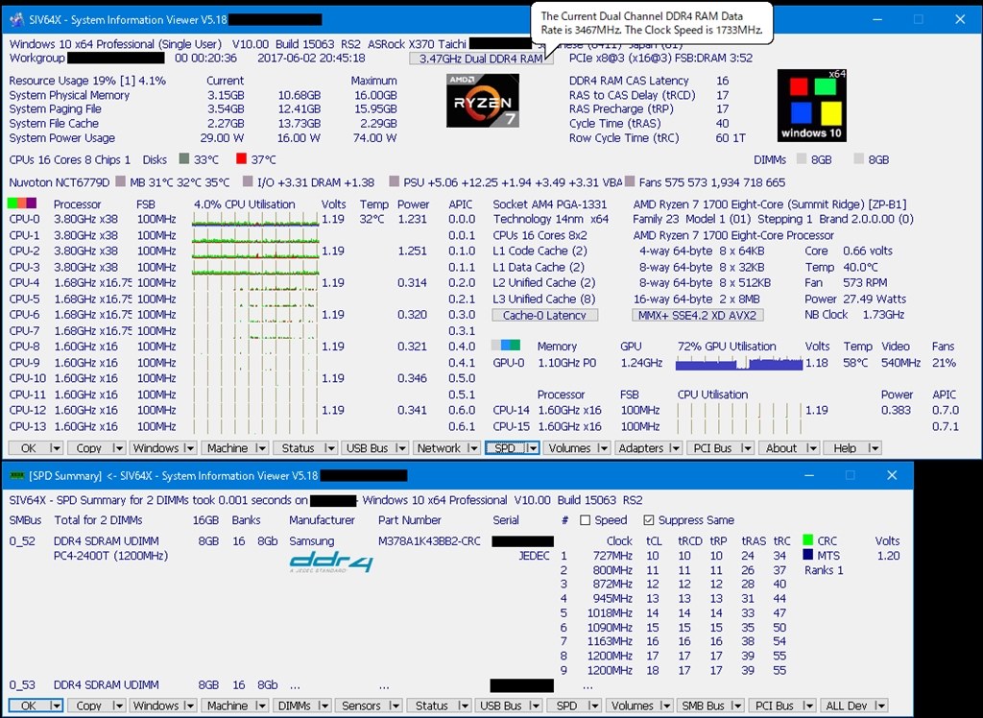Click the CPU-14 utilisation graph
The width and height of the screenshot is (983, 718).
739,410
